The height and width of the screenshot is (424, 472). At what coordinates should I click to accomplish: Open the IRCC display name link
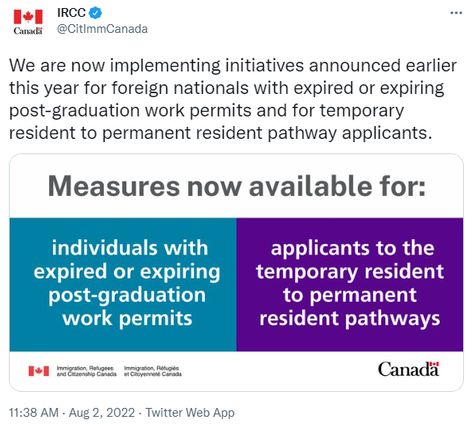72,13
